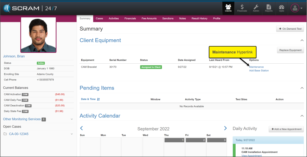Go to next month in calendar
Screen dimensions: 307x157
(225, 128)
